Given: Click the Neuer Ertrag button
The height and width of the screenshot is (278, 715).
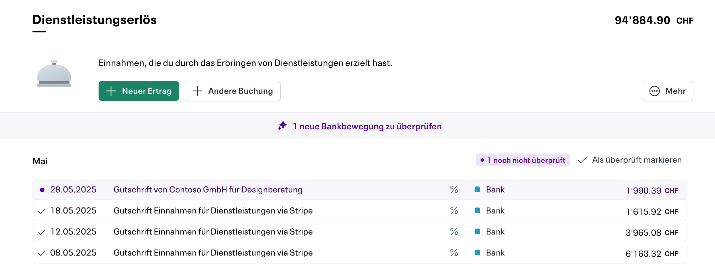Looking at the screenshot, I should tap(139, 91).
